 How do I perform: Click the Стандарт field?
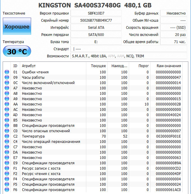tap(129, 49)
